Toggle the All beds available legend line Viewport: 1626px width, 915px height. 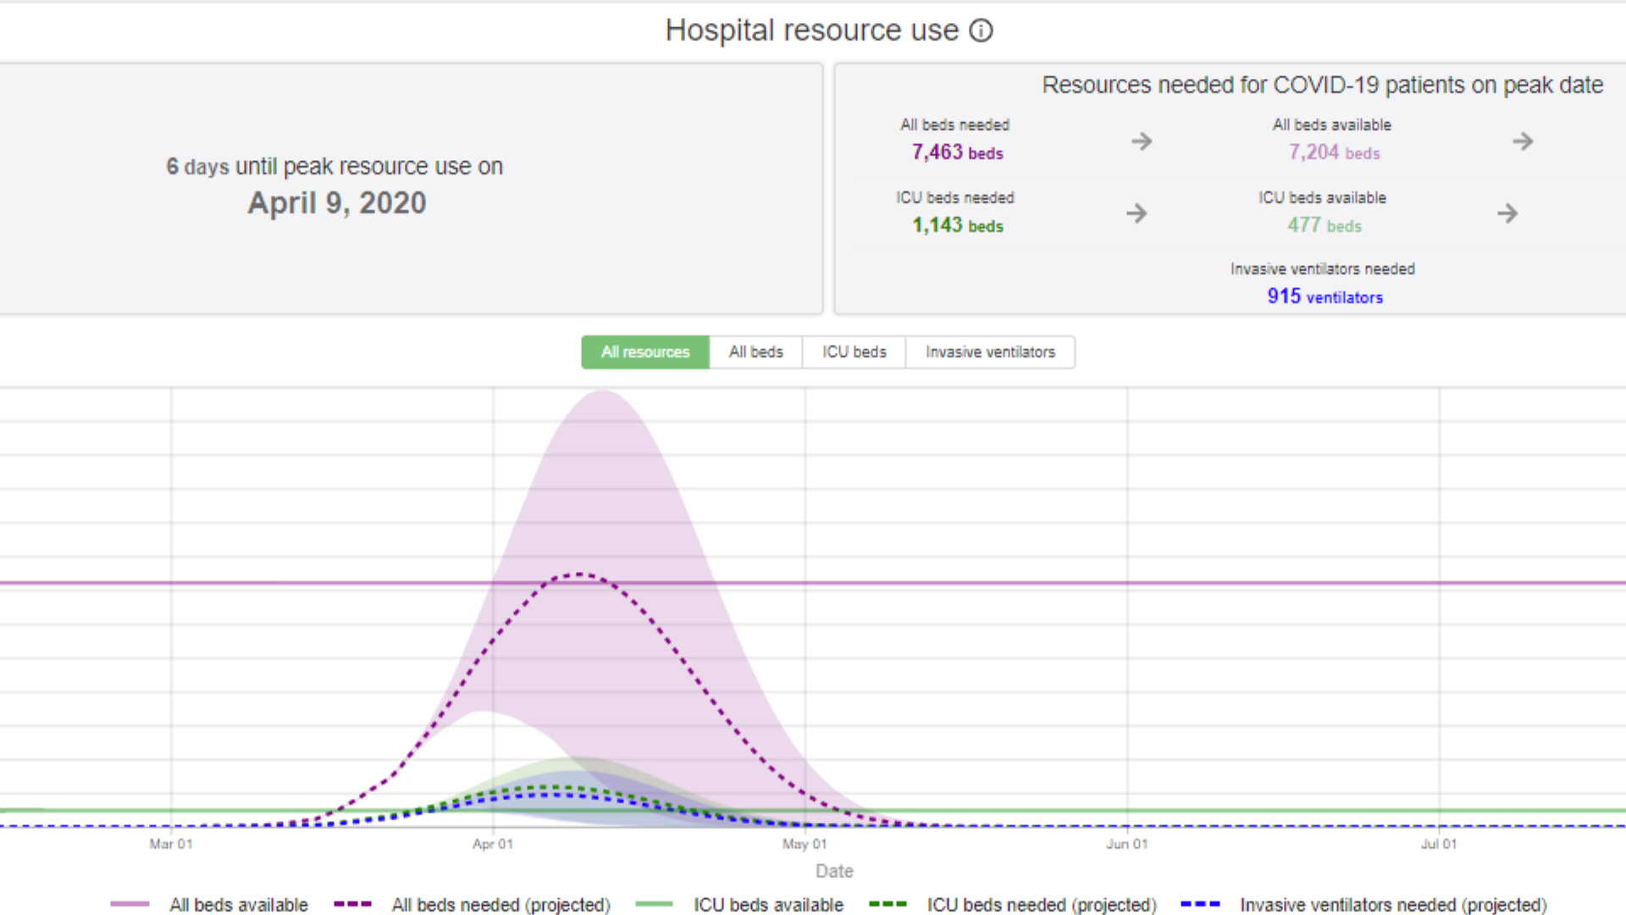point(238,905)
